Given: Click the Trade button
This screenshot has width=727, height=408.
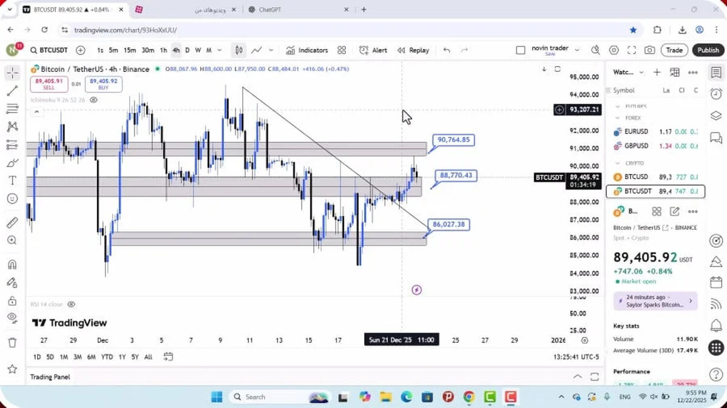Looking at the screenshot, I should coord(674,50).
